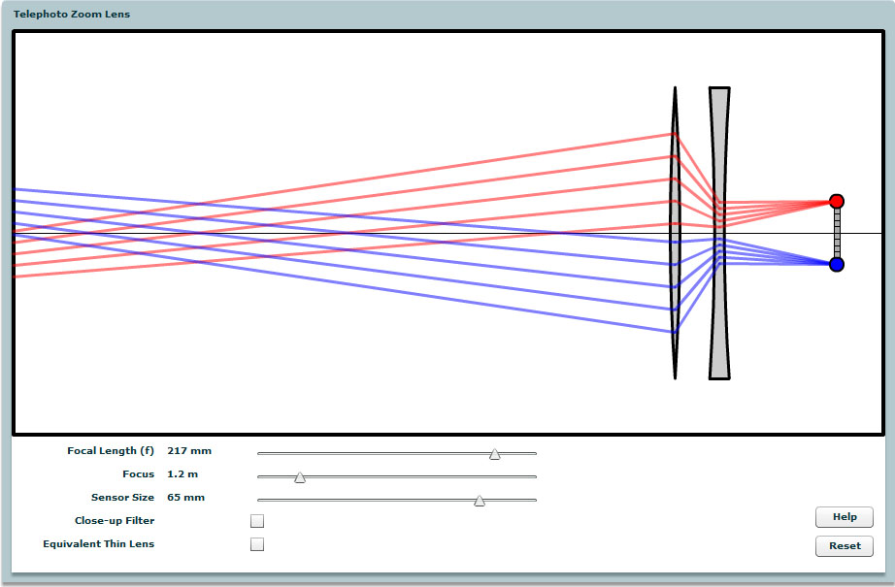Click the striped sensor bar between the points
895x587 pixels.
[x=837, y=233]
